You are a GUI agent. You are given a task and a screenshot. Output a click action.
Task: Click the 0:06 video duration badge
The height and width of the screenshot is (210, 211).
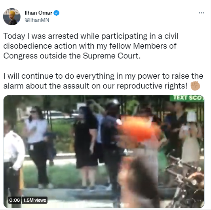[x=15, y=200]
